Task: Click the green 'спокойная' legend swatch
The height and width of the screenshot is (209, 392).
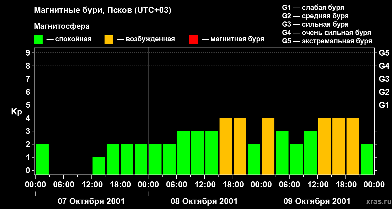Action: [x=38, y=39]
